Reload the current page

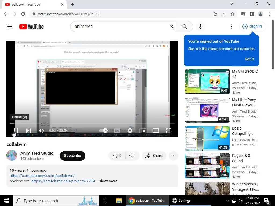click(23, 14)
